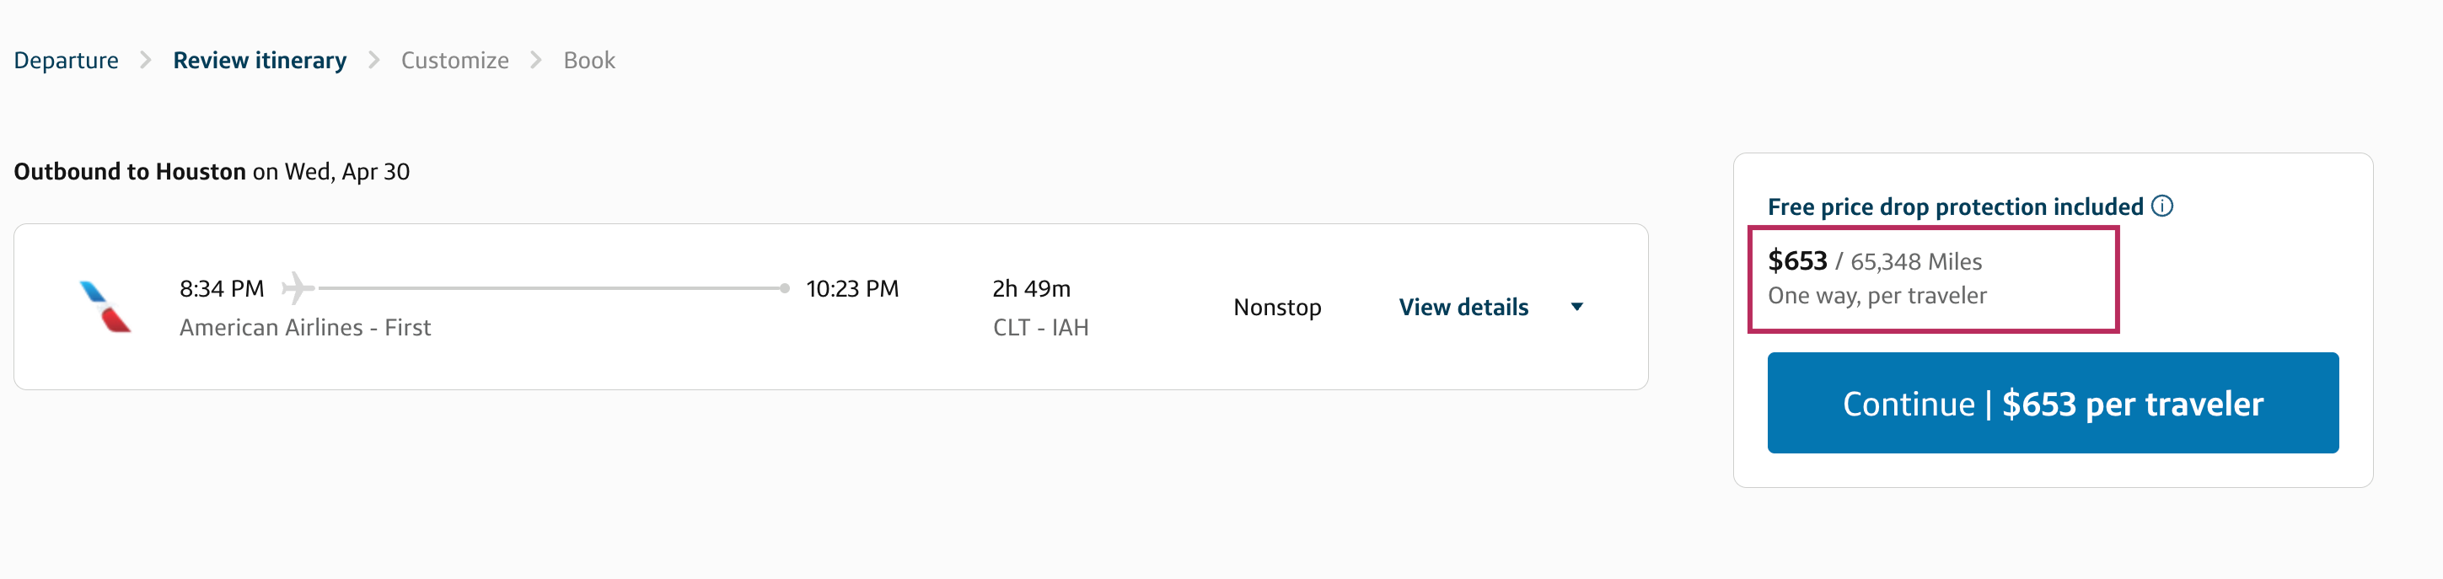This screenshot has height=579, width=2443.
Task: Expand details with the dropdown arrow
Action: (1576, 307)
